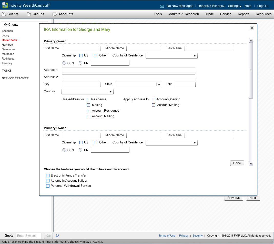Click the Accounts pencil icon
274x244 pixels.
55,14
